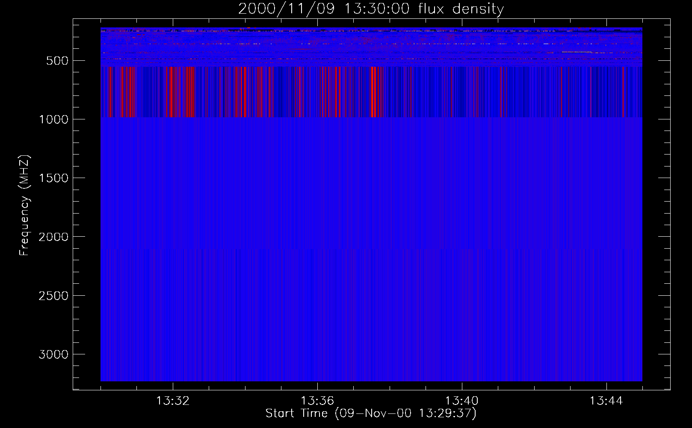
Task: Click the 1500 frequency tick label
Action: click(x=53, y=178)
